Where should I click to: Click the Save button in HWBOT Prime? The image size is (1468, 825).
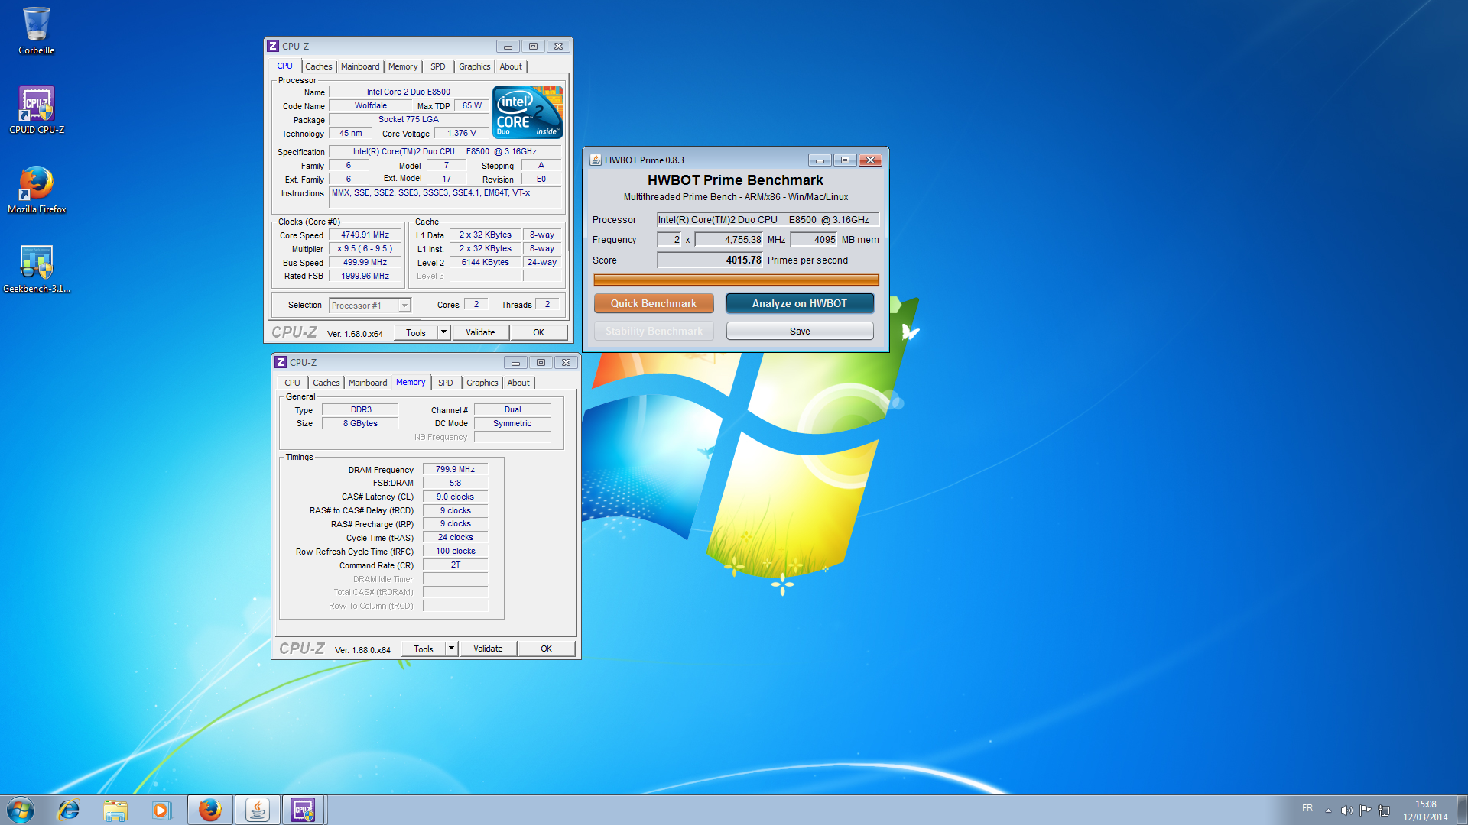click(800, 331)
